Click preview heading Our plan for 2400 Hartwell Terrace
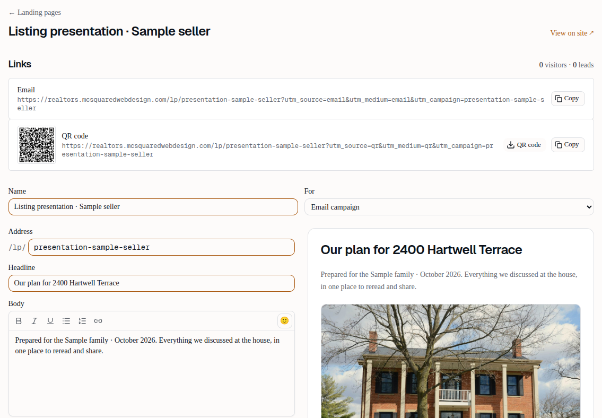The height and width of the screenshot is (418, 602). click(421, 250)
